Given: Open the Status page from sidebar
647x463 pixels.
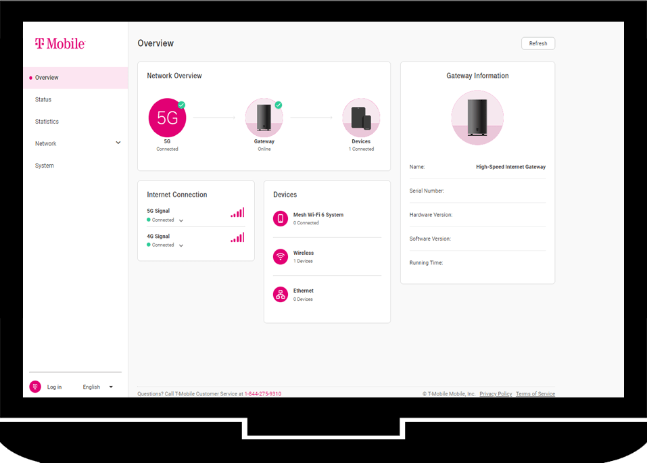Looking at the screenshot, I should tap(43, 99).
